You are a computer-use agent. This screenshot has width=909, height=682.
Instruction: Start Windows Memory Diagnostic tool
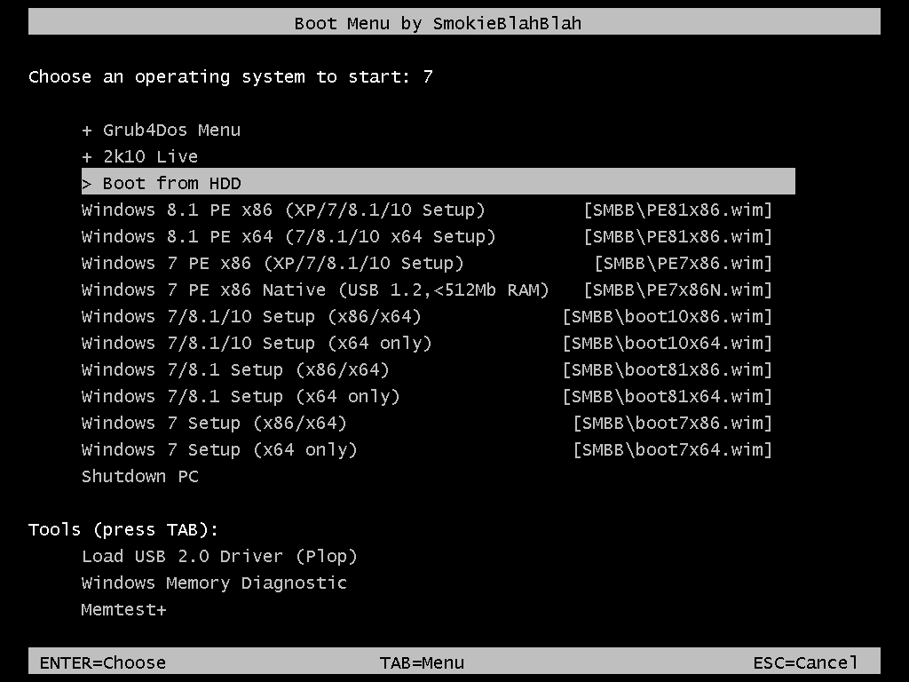click(x=215, y=583)
